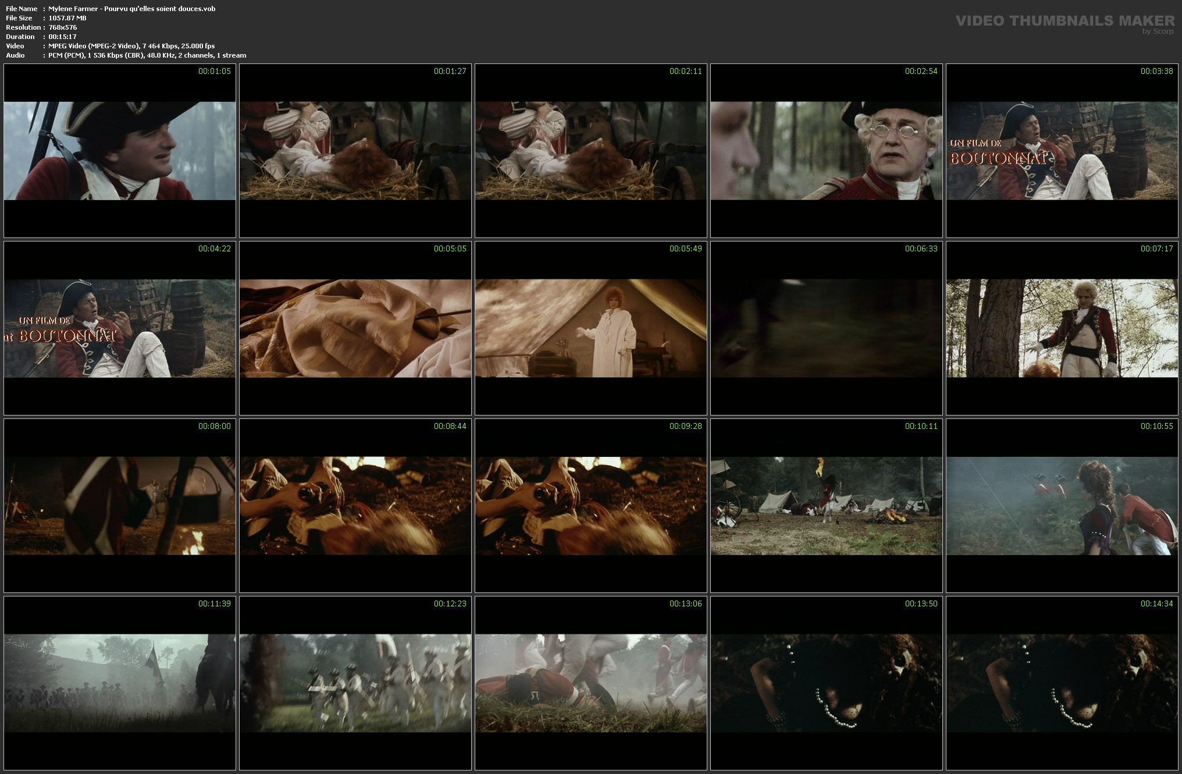View the 00:08:00 campfire frame
Viewport: 1182px width, 774px height.
point(120,506)
